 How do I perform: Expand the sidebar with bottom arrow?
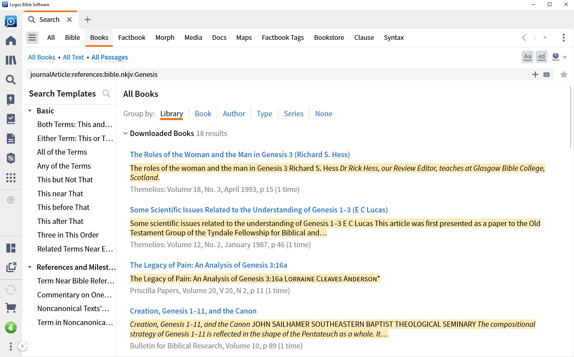pos(22,346)
